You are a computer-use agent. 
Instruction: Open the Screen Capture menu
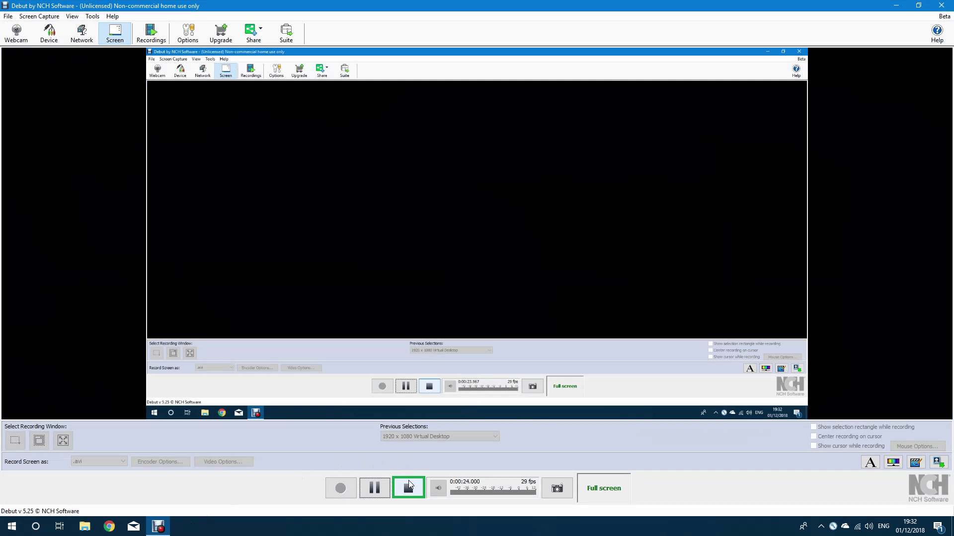click(39, 16)
